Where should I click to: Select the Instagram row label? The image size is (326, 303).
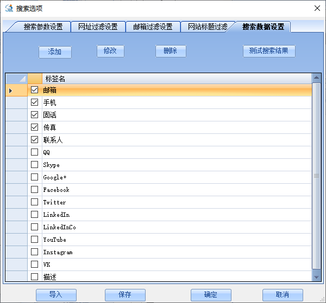coord(58,252)
